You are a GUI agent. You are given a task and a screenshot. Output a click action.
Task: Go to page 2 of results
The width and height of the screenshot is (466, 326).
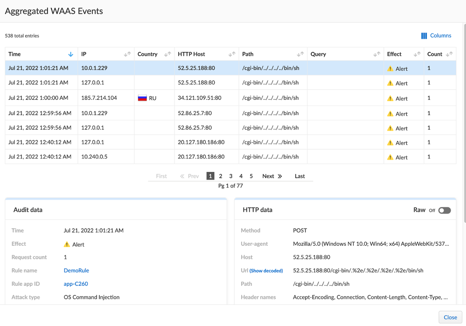[221, 176]
